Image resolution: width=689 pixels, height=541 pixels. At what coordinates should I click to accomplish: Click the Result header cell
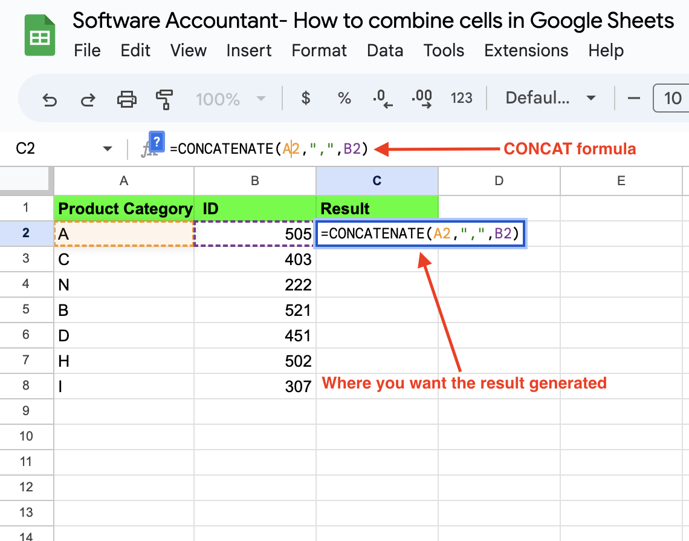377,209
